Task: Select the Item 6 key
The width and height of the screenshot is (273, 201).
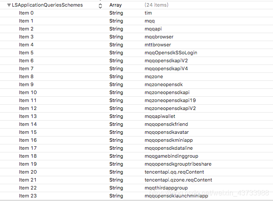Action: 26,61
